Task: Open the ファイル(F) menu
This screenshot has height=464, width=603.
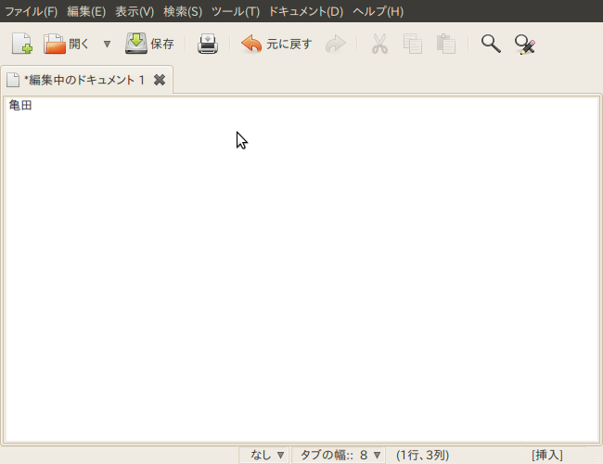Action: 31,11
